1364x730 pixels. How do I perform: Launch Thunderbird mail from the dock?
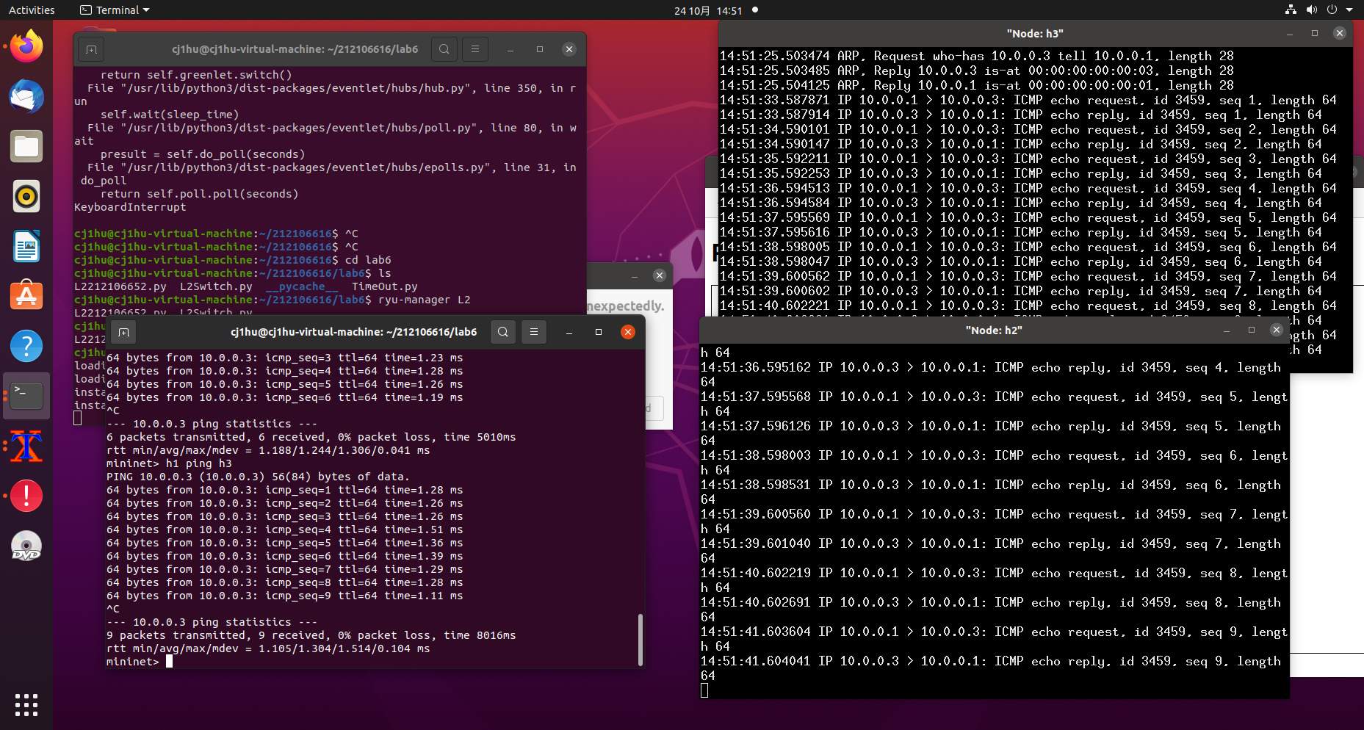(26, 97)
